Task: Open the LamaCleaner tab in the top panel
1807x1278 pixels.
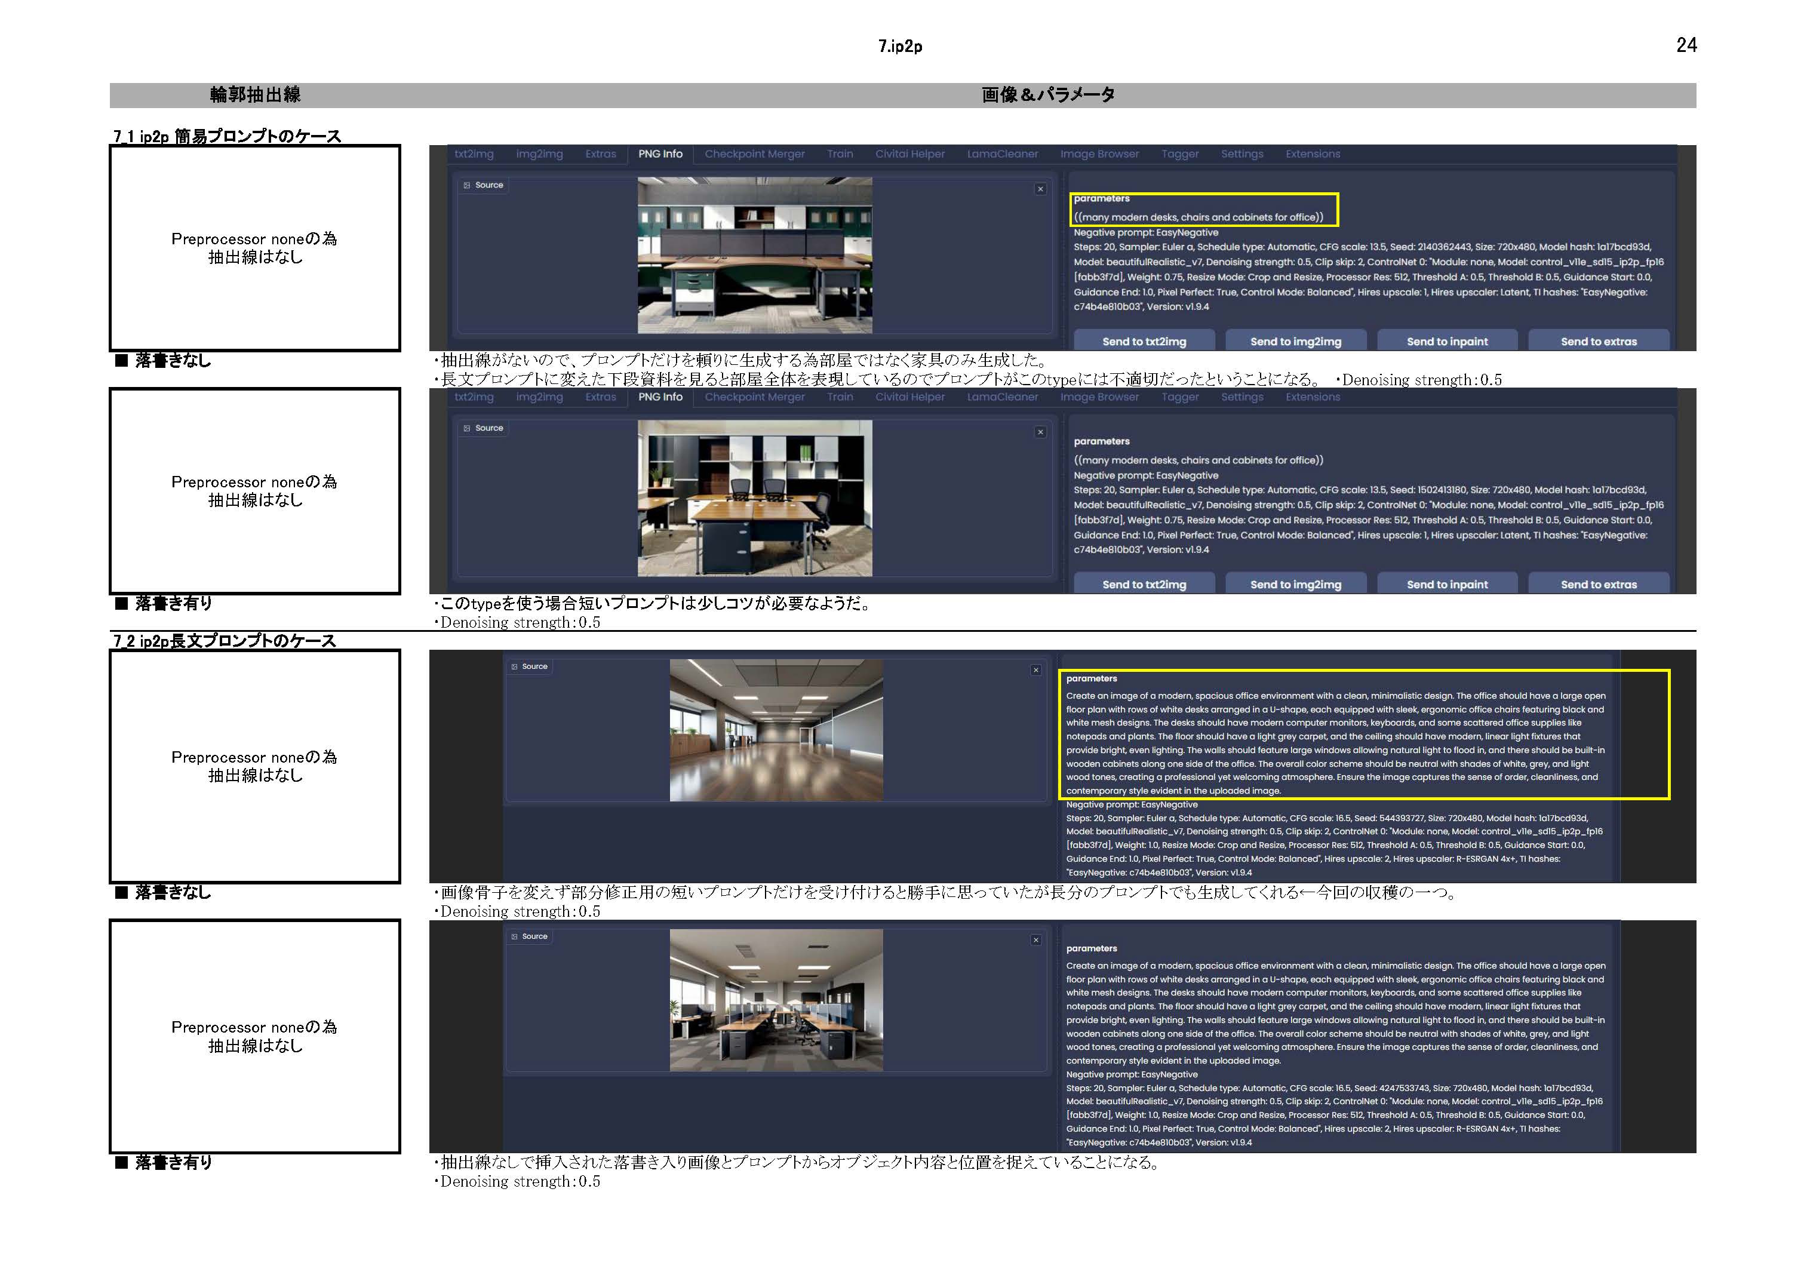Action: tap(1002, 154)
